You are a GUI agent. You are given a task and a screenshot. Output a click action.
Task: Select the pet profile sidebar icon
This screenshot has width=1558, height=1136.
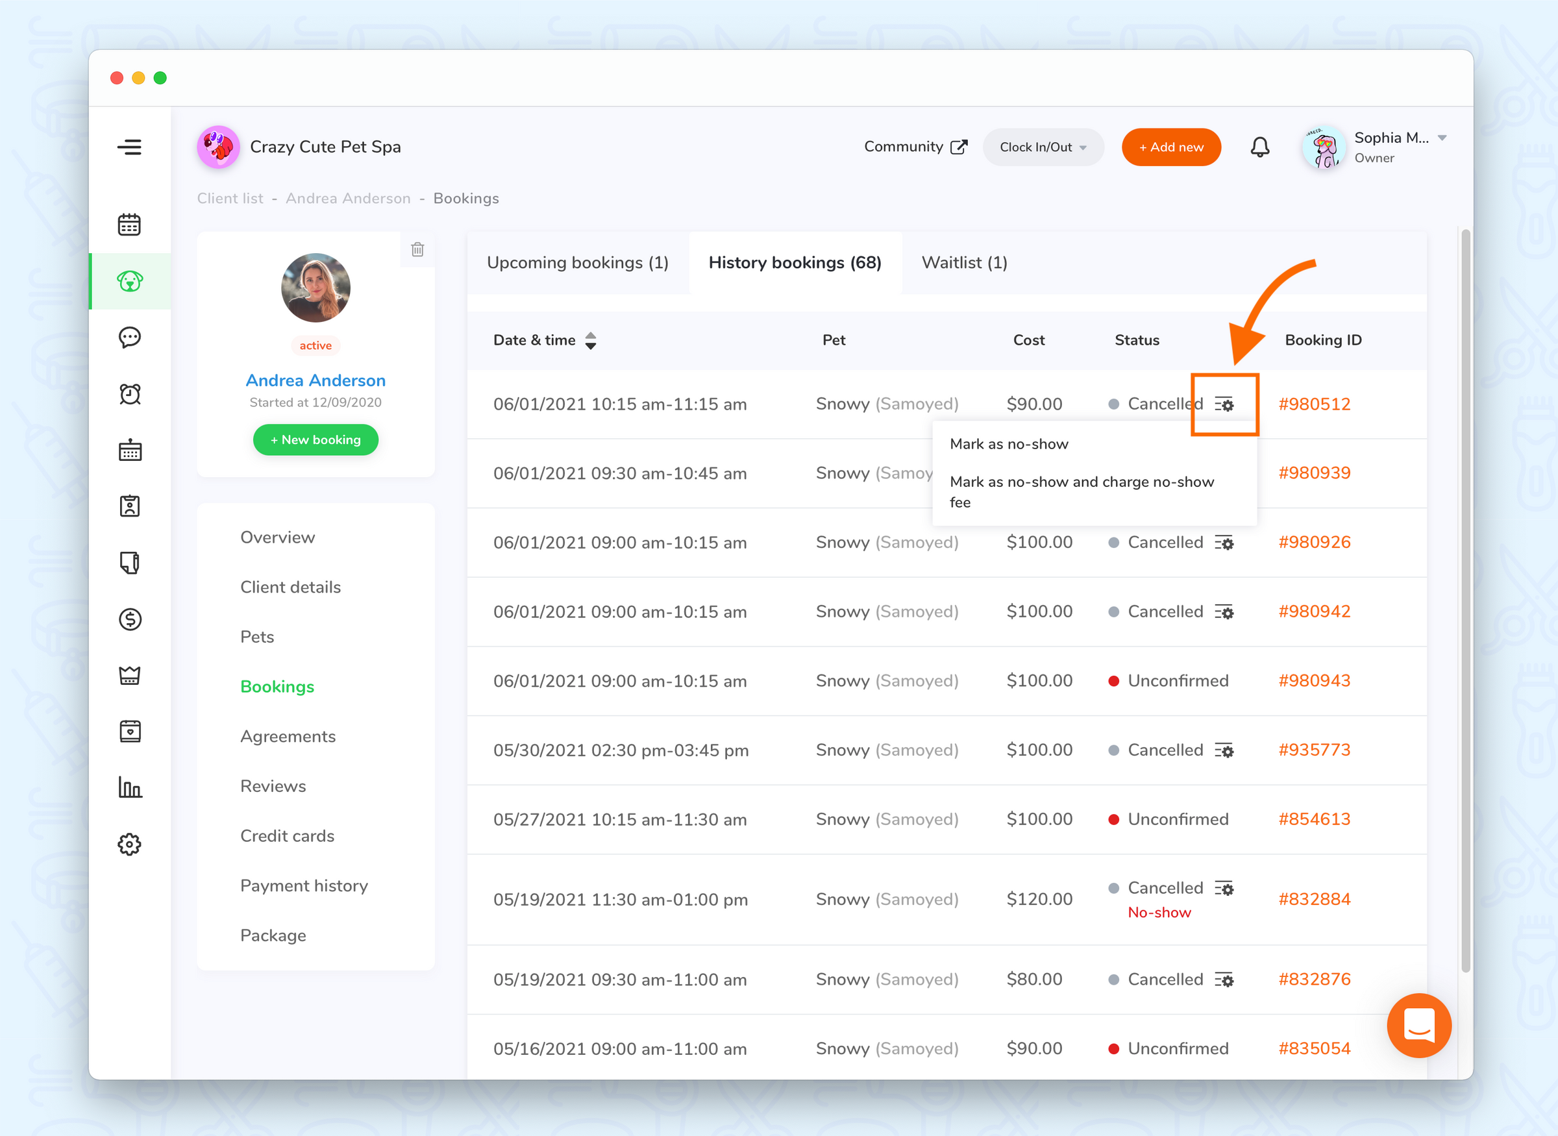pyautogui.click(x=129, y=280)
